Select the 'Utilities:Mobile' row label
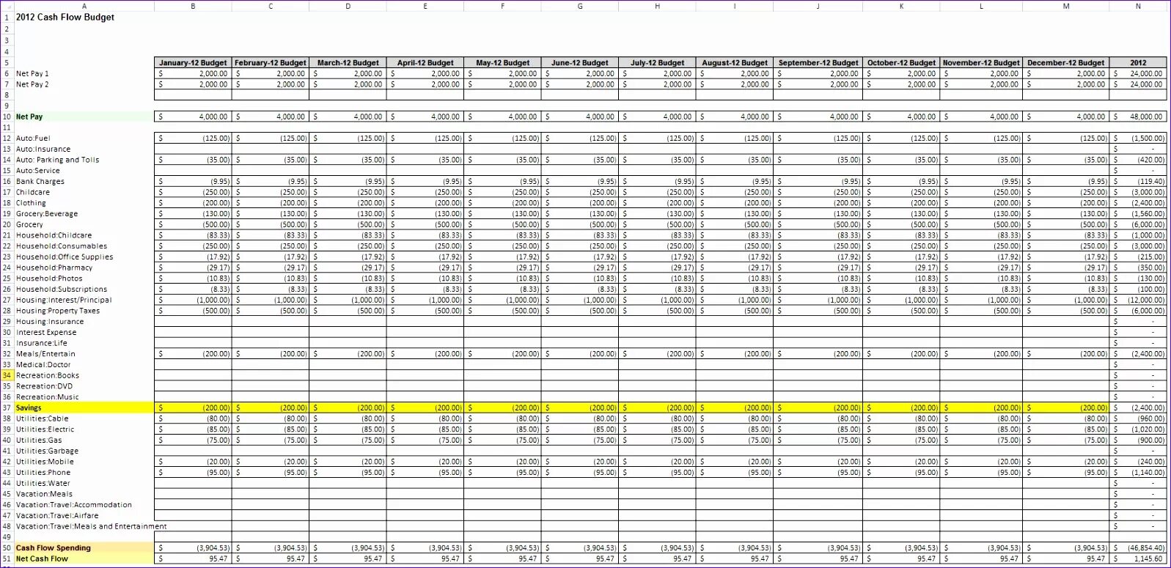 (45, 462)
